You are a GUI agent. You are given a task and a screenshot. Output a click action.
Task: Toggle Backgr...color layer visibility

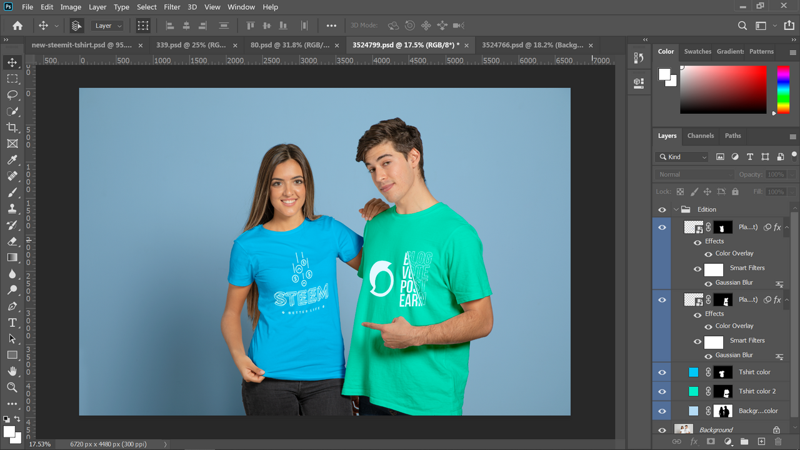(x=662, y=411)
